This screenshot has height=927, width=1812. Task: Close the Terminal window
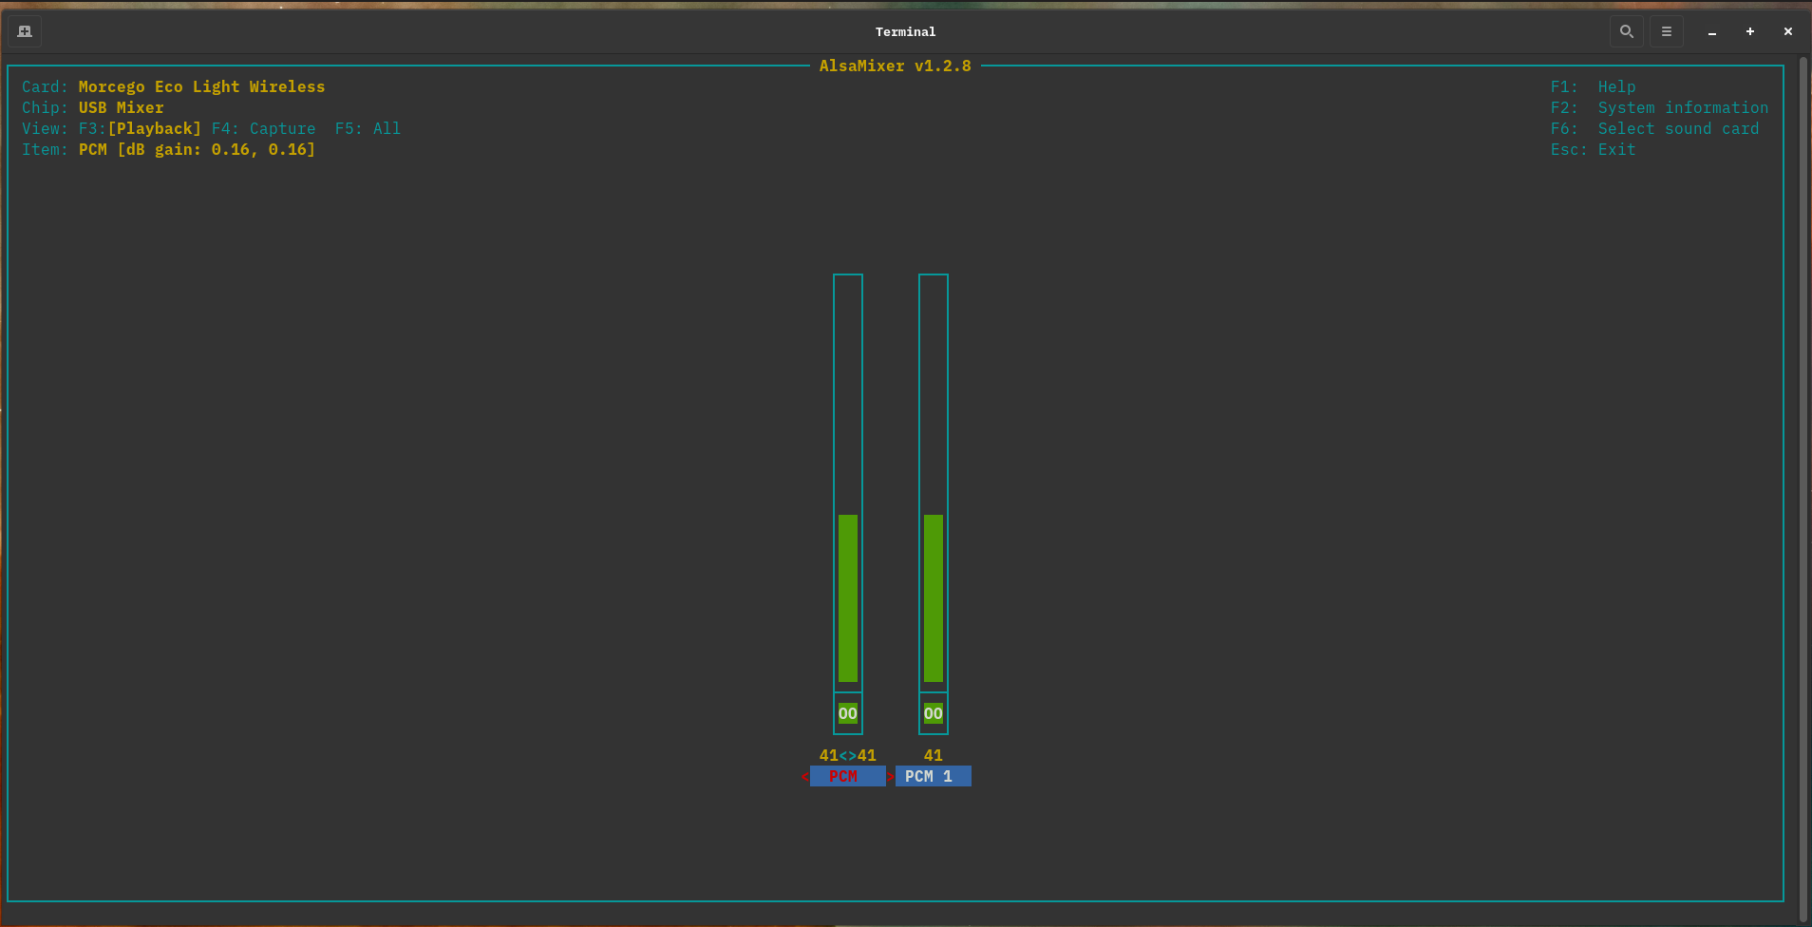1787,31
